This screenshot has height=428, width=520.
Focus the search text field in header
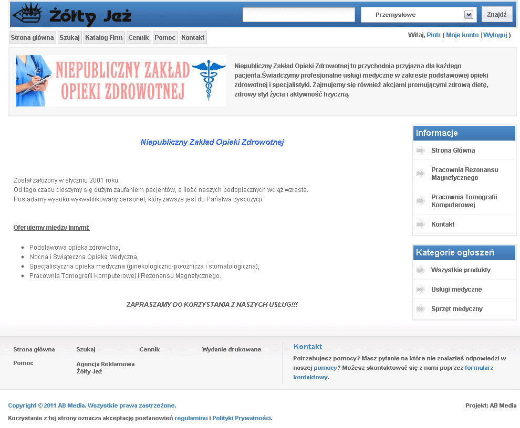point(298,15)
